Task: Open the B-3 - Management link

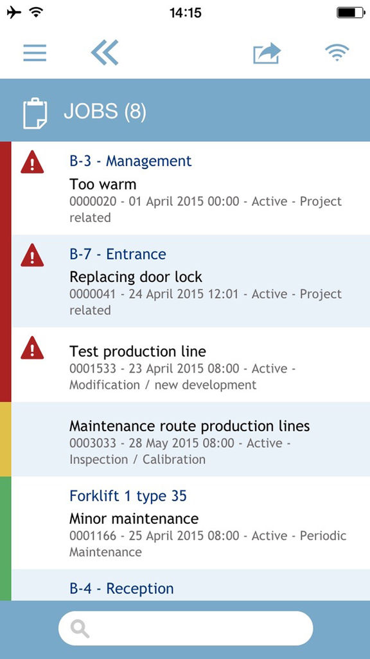Action: pos(130,161)
